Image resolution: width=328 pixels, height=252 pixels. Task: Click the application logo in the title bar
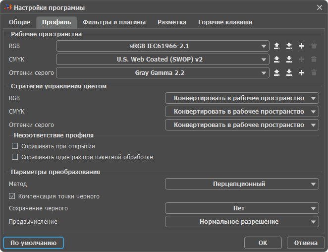(8, 7)
